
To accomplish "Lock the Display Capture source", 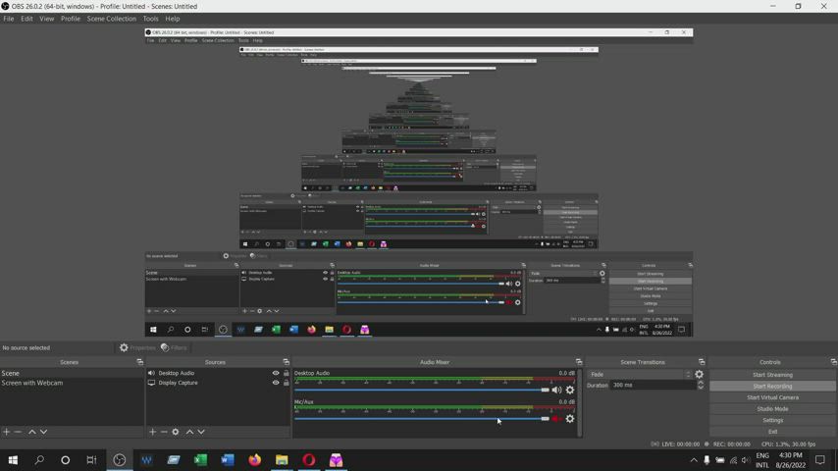I will [286, 383].
